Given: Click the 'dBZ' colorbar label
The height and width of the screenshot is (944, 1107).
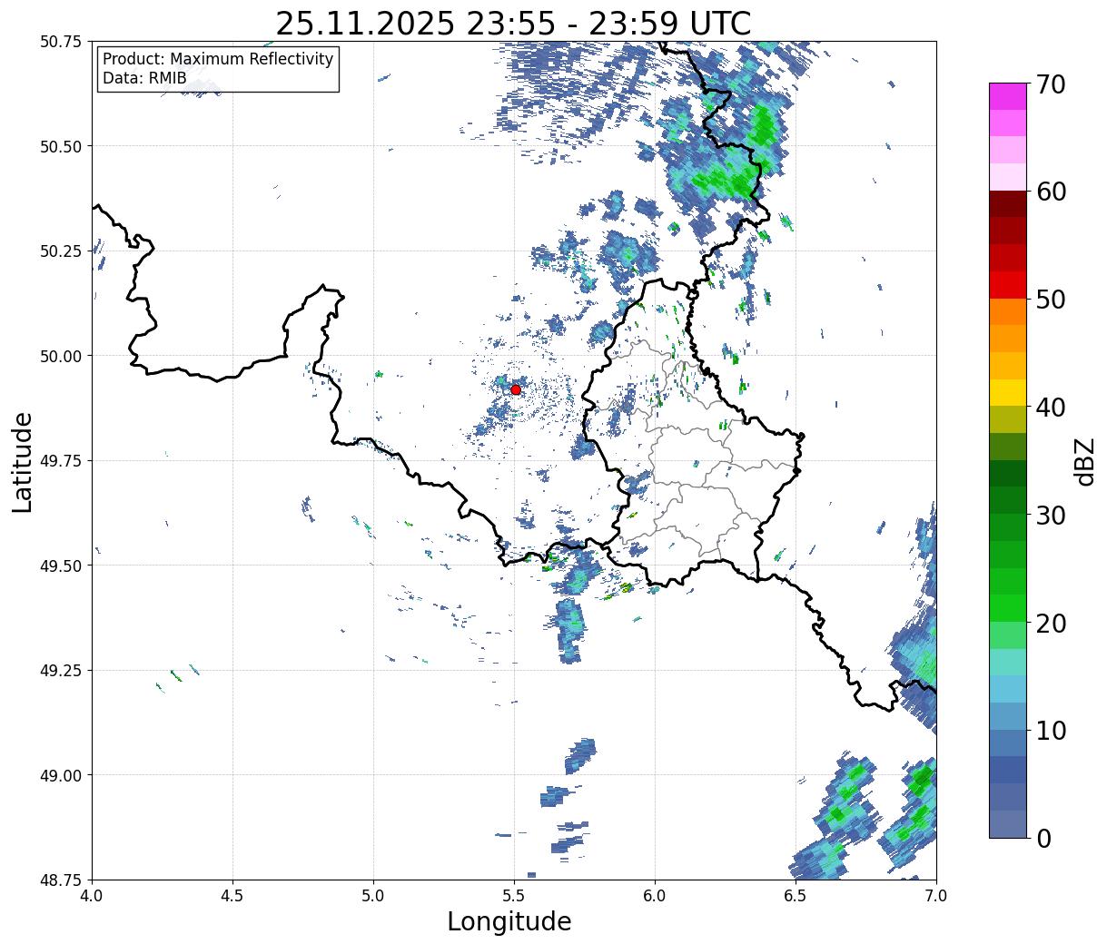Looking at the screenshot, I should [x=1084, y=461].
